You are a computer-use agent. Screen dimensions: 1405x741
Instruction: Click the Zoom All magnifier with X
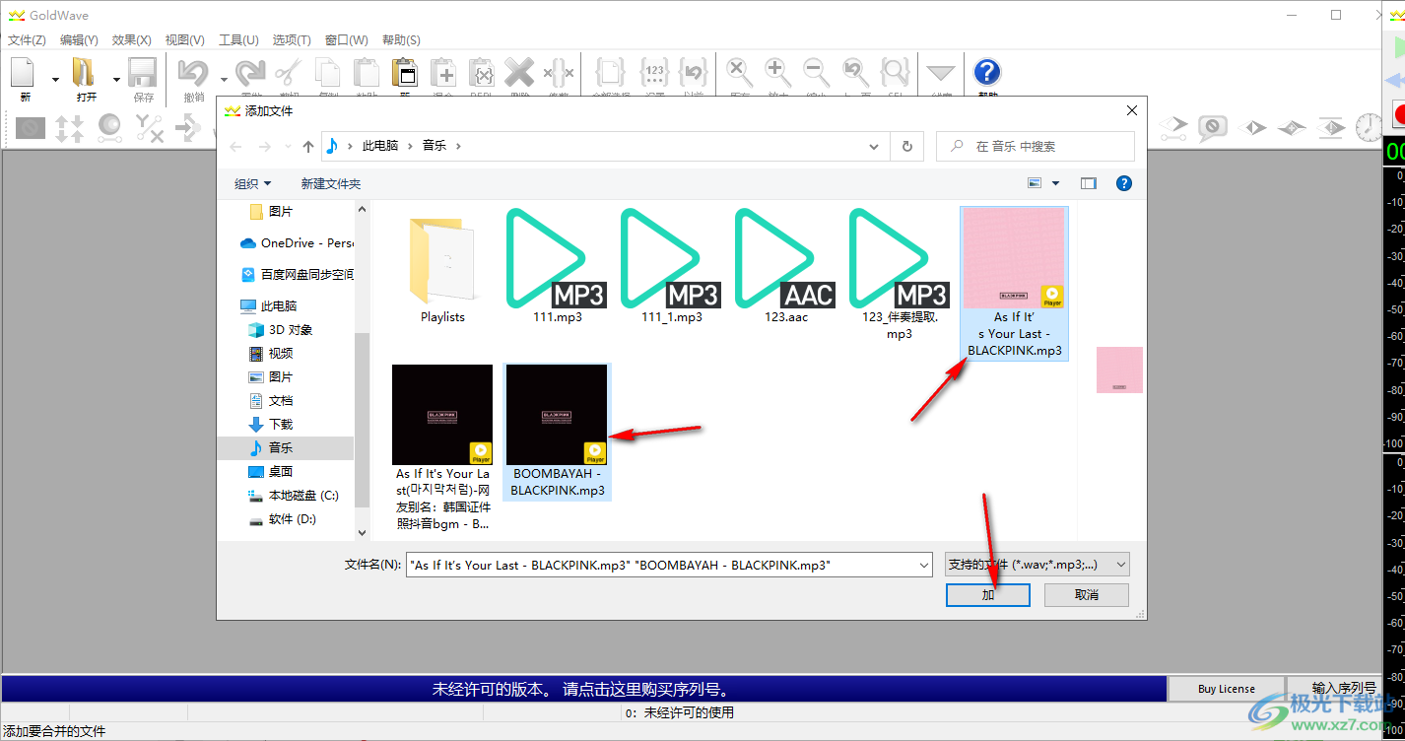[x=740, y=73]
